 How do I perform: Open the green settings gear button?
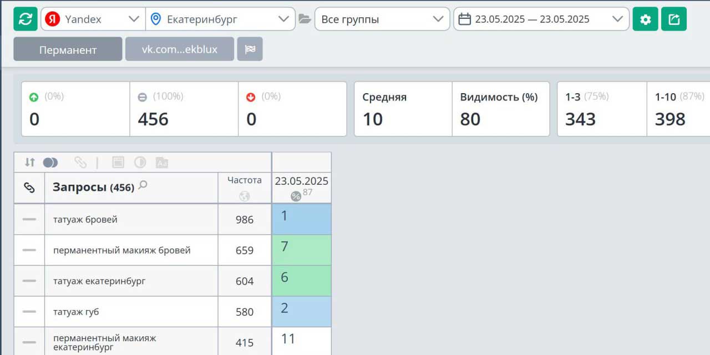[645, 19]
